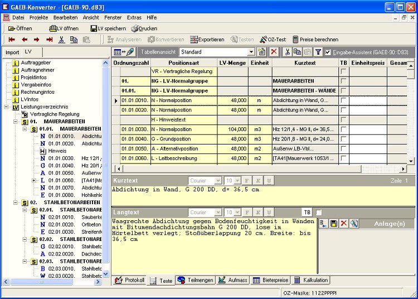
Task: Toggle TB checkbox in H - Hinweistext row
Action: coord(344,119)
